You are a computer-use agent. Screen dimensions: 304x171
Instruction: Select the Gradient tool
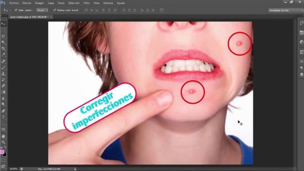click(x=3, y=92)
